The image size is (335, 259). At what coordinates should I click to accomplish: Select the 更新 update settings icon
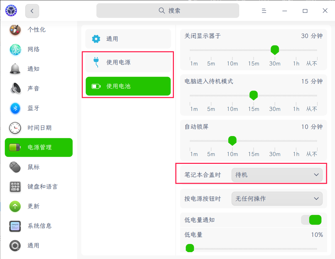[14, 206]
